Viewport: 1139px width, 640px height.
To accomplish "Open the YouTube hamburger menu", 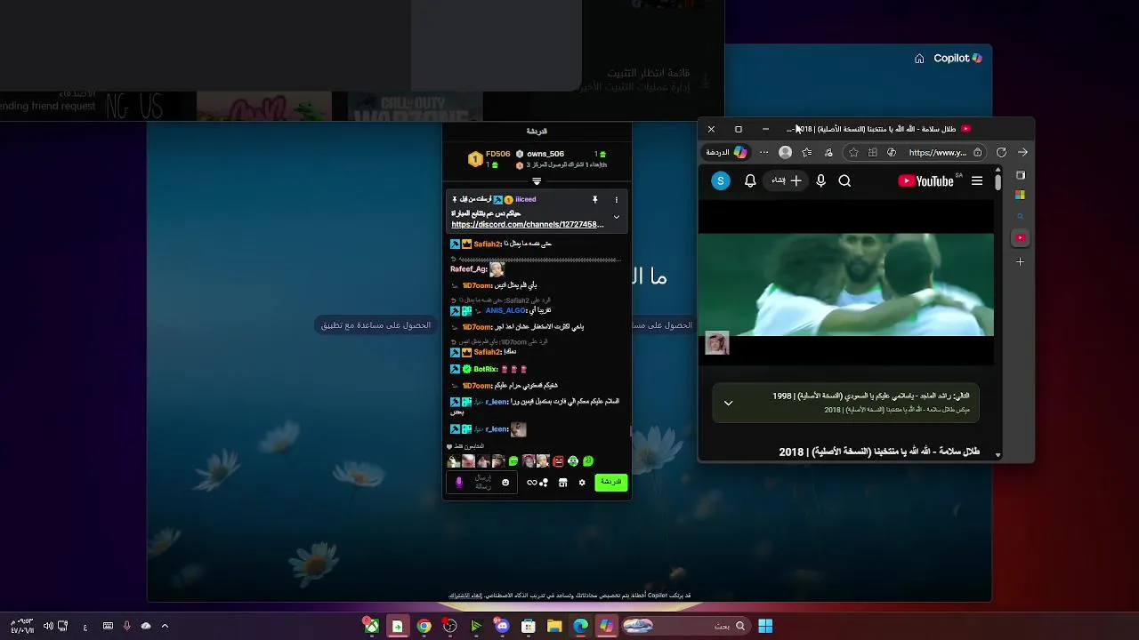I will [x=977, y=181].
